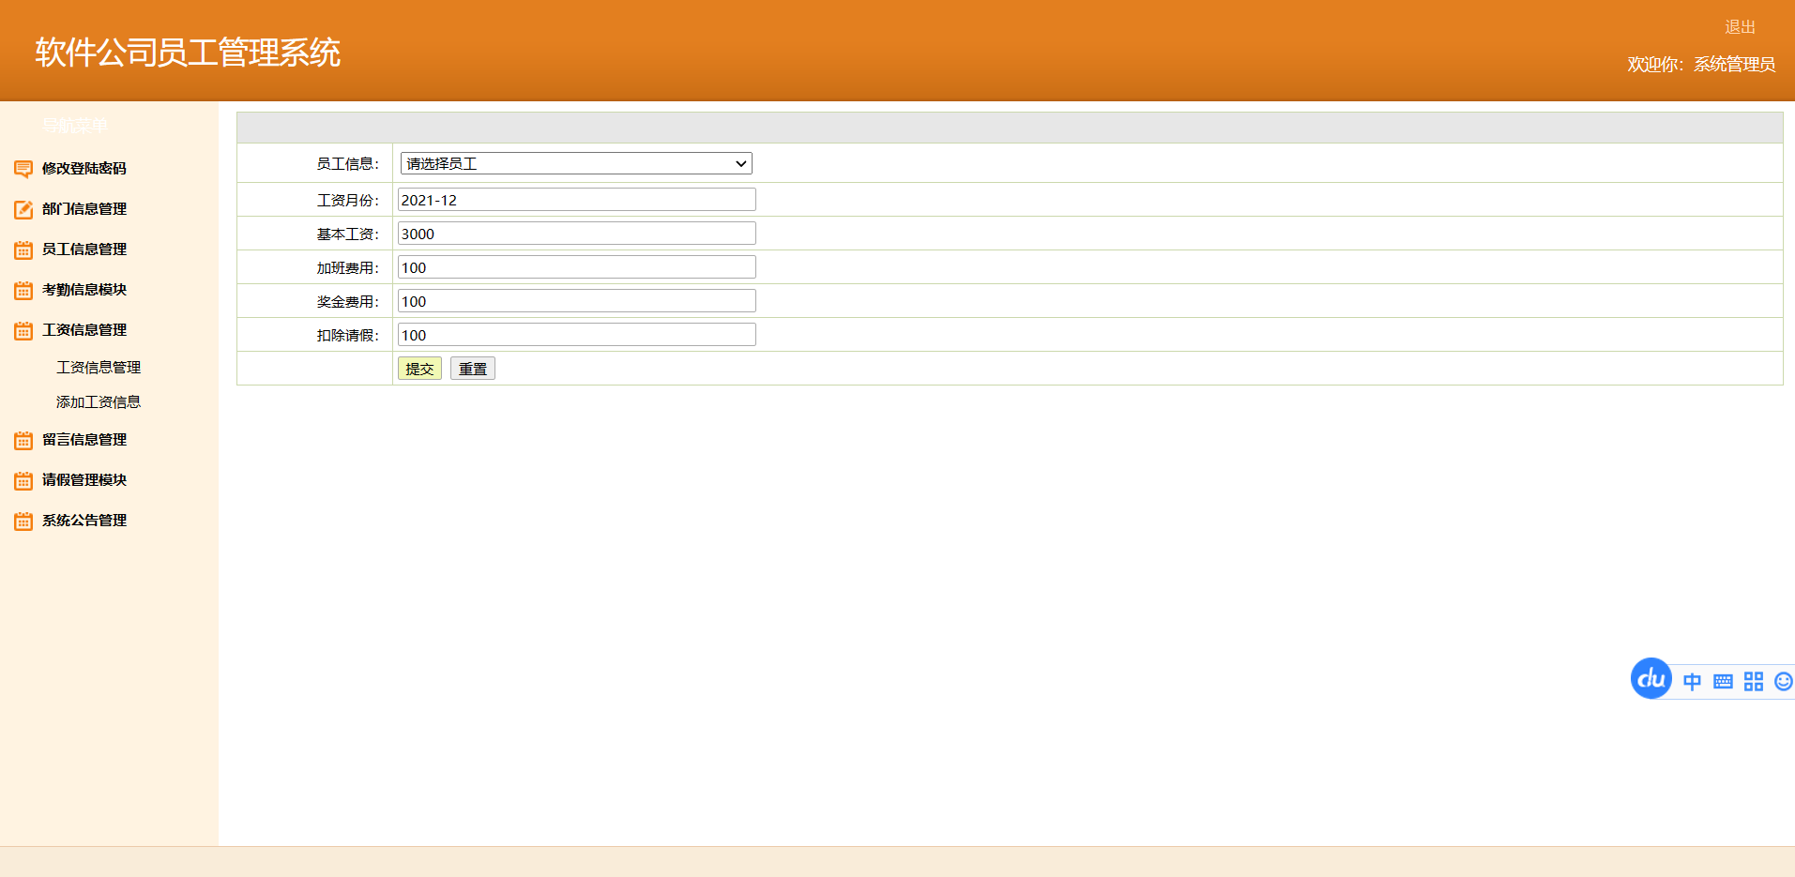The image size is (1795, 877).
Task: Click the 软件公司员工管理系统 title
Action: (188, 53)
